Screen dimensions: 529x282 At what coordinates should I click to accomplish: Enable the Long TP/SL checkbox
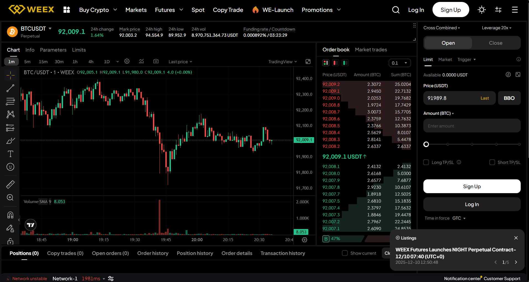click(x=426, y=162)
